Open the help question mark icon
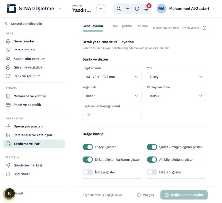The height and width of the screenshot is (203, 222). click(x=205, y=28)
